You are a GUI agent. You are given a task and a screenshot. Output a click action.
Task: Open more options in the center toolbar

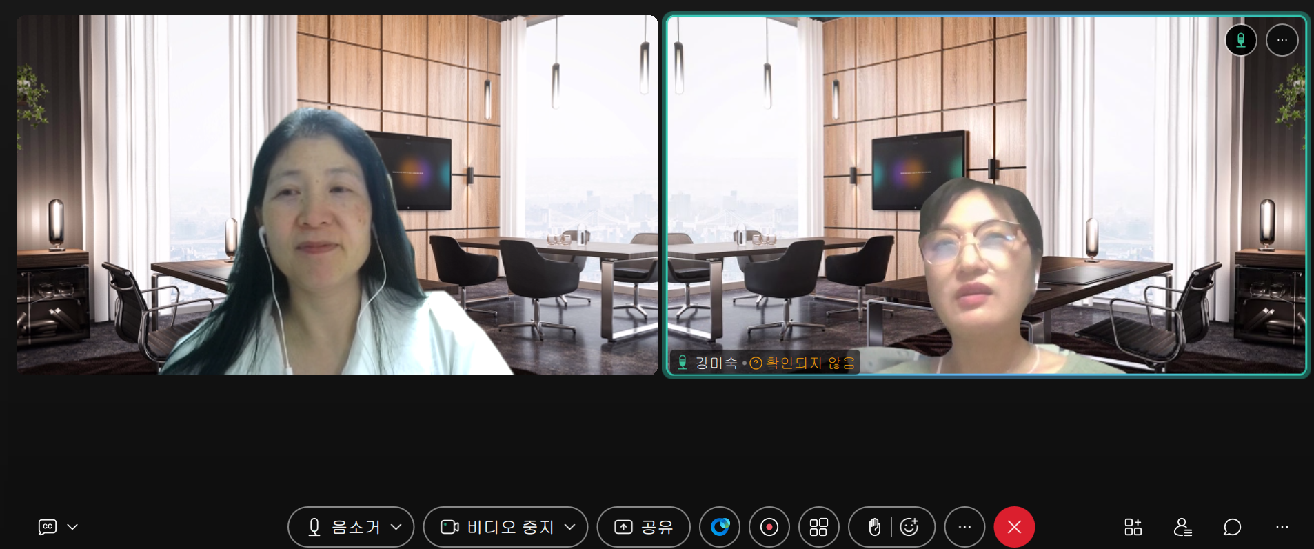point(964,527)
